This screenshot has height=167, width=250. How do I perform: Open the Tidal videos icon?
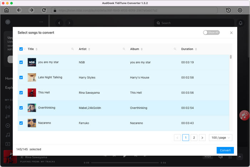(x=7, y=144)
